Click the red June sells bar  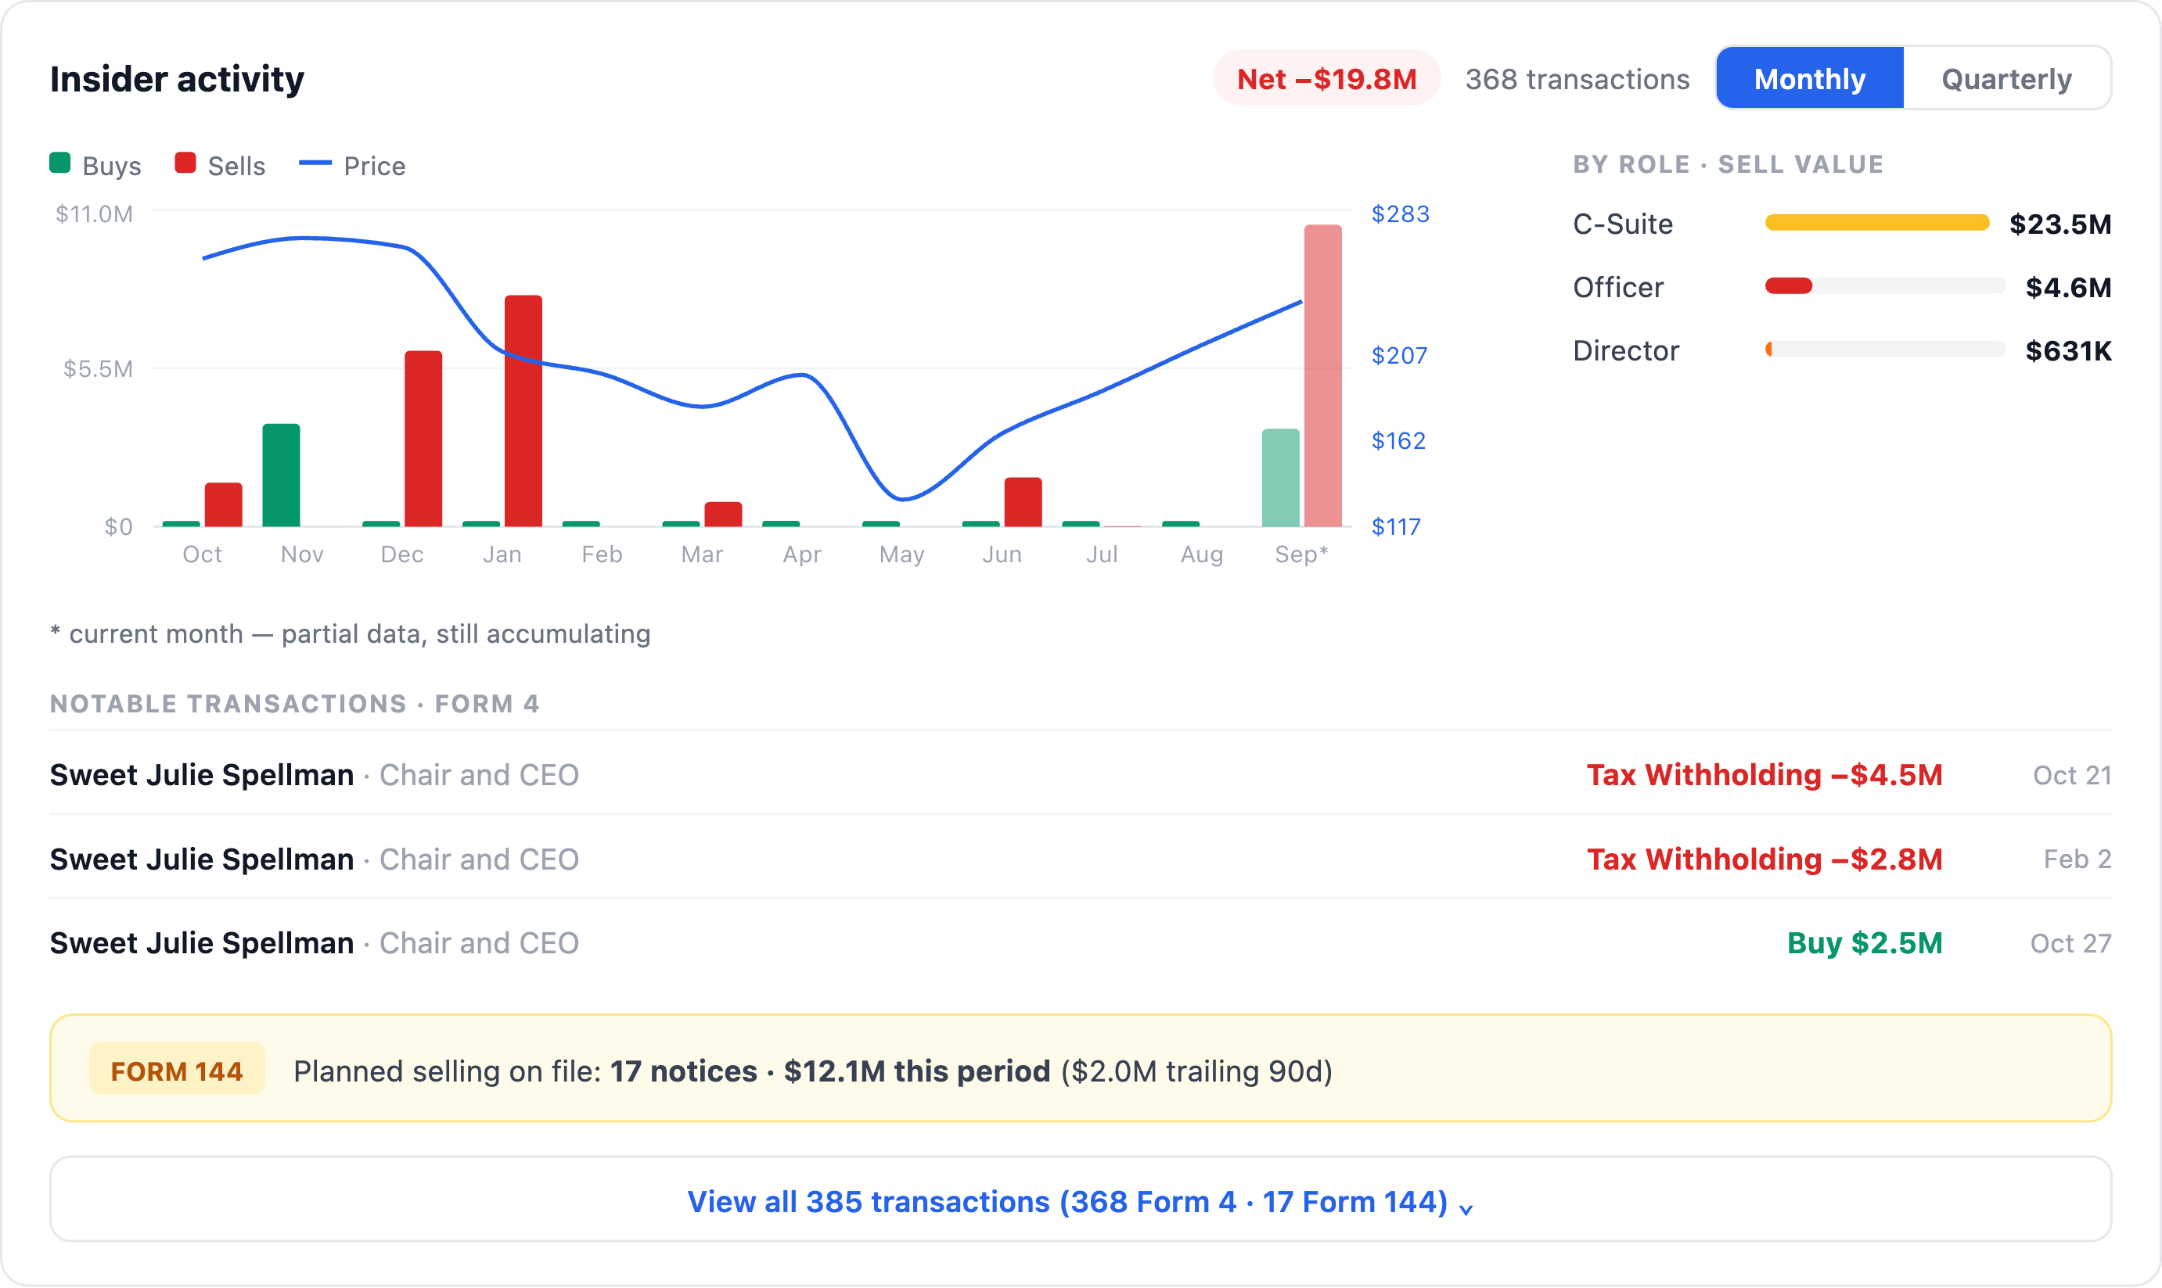click(1023, 503)
